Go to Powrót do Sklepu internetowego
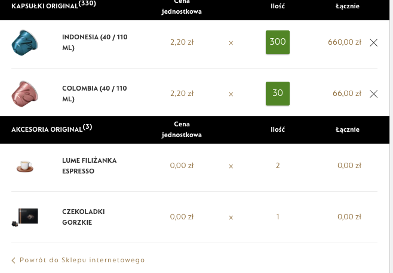Screen dimensions: 393x273 point(82,260)
